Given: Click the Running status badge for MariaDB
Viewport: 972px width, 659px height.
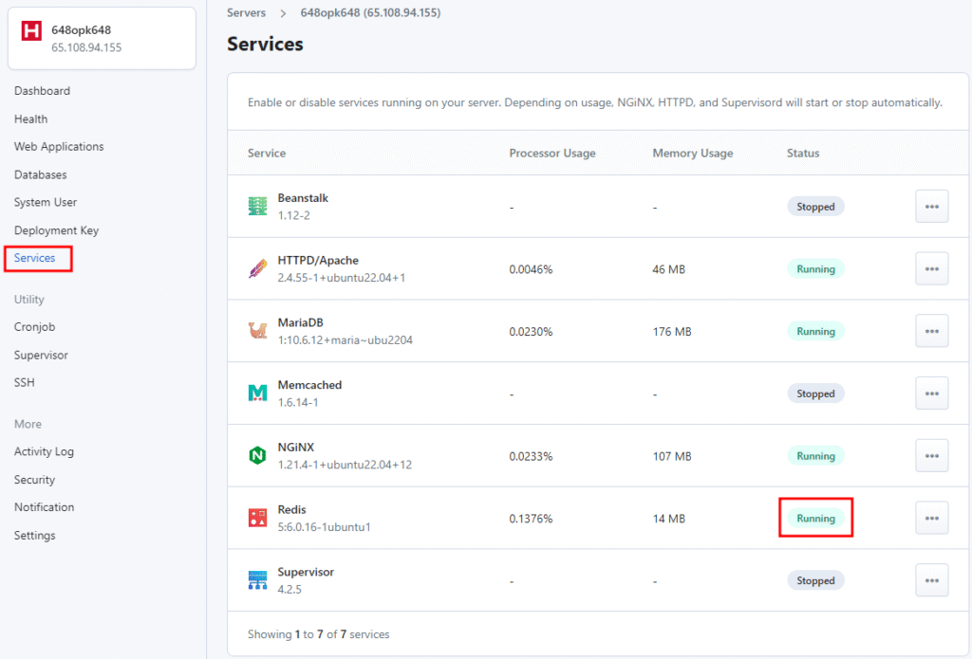Looking at the screenshot, I should coord(815,331).
